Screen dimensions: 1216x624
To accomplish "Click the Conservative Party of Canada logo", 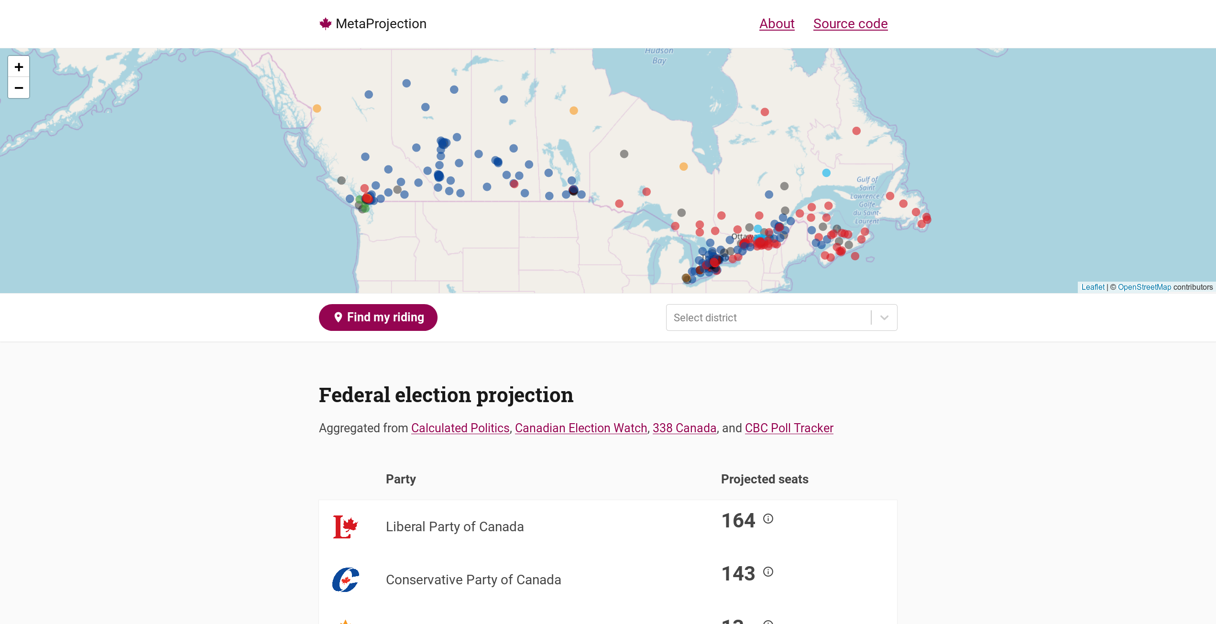I will [x=346, y=580].
